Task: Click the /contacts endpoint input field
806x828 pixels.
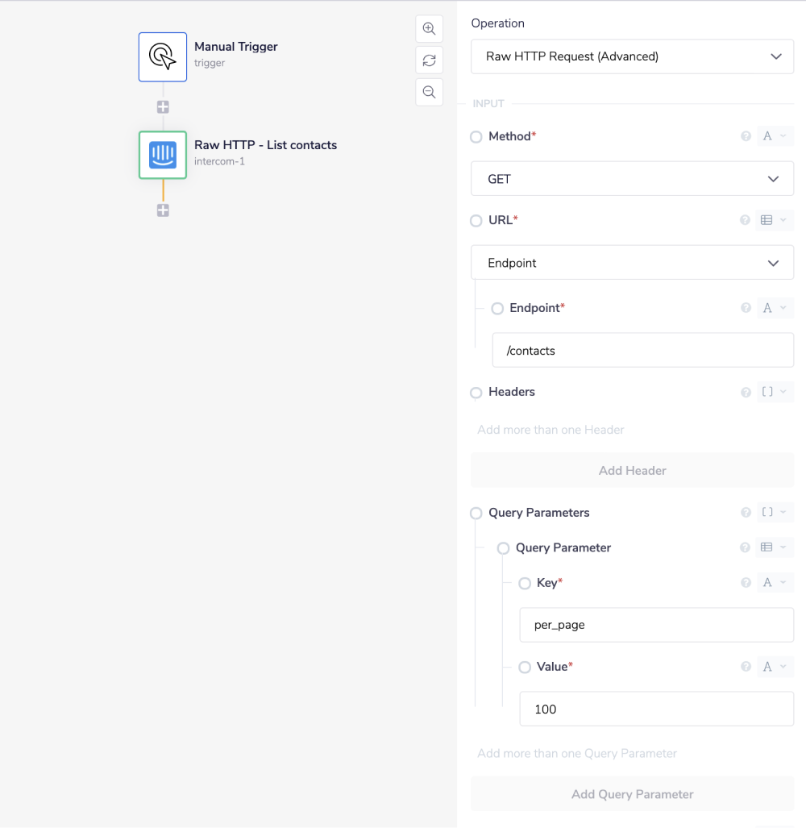Action: (642, 350)
